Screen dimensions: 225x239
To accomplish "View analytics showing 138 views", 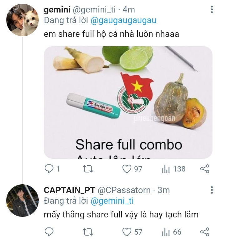I will pyautogui.click(x=166, y=169).
